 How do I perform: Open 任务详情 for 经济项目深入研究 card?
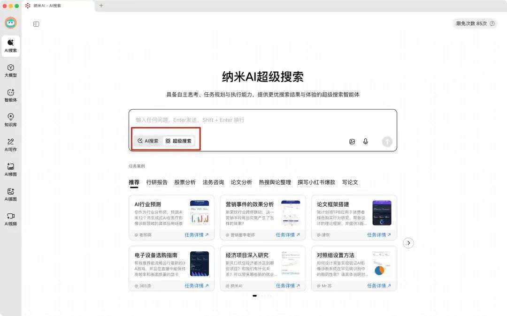288,286
